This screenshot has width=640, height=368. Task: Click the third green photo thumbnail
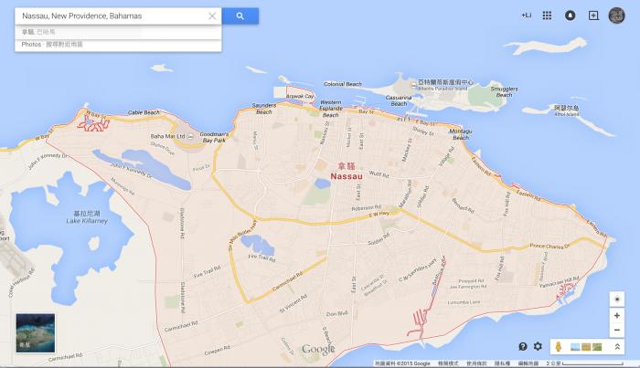(x=597, y=347)
